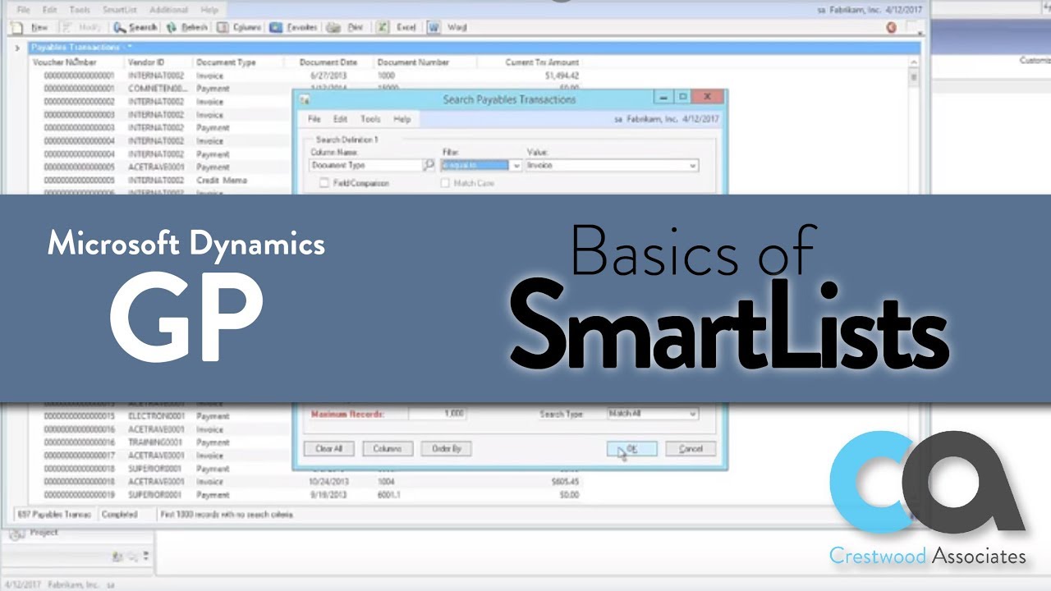The height and width of the screenshot is (591, 1051).
Task: Click the lookup magnifier beside Column Name
Action: tap(429, 165)
